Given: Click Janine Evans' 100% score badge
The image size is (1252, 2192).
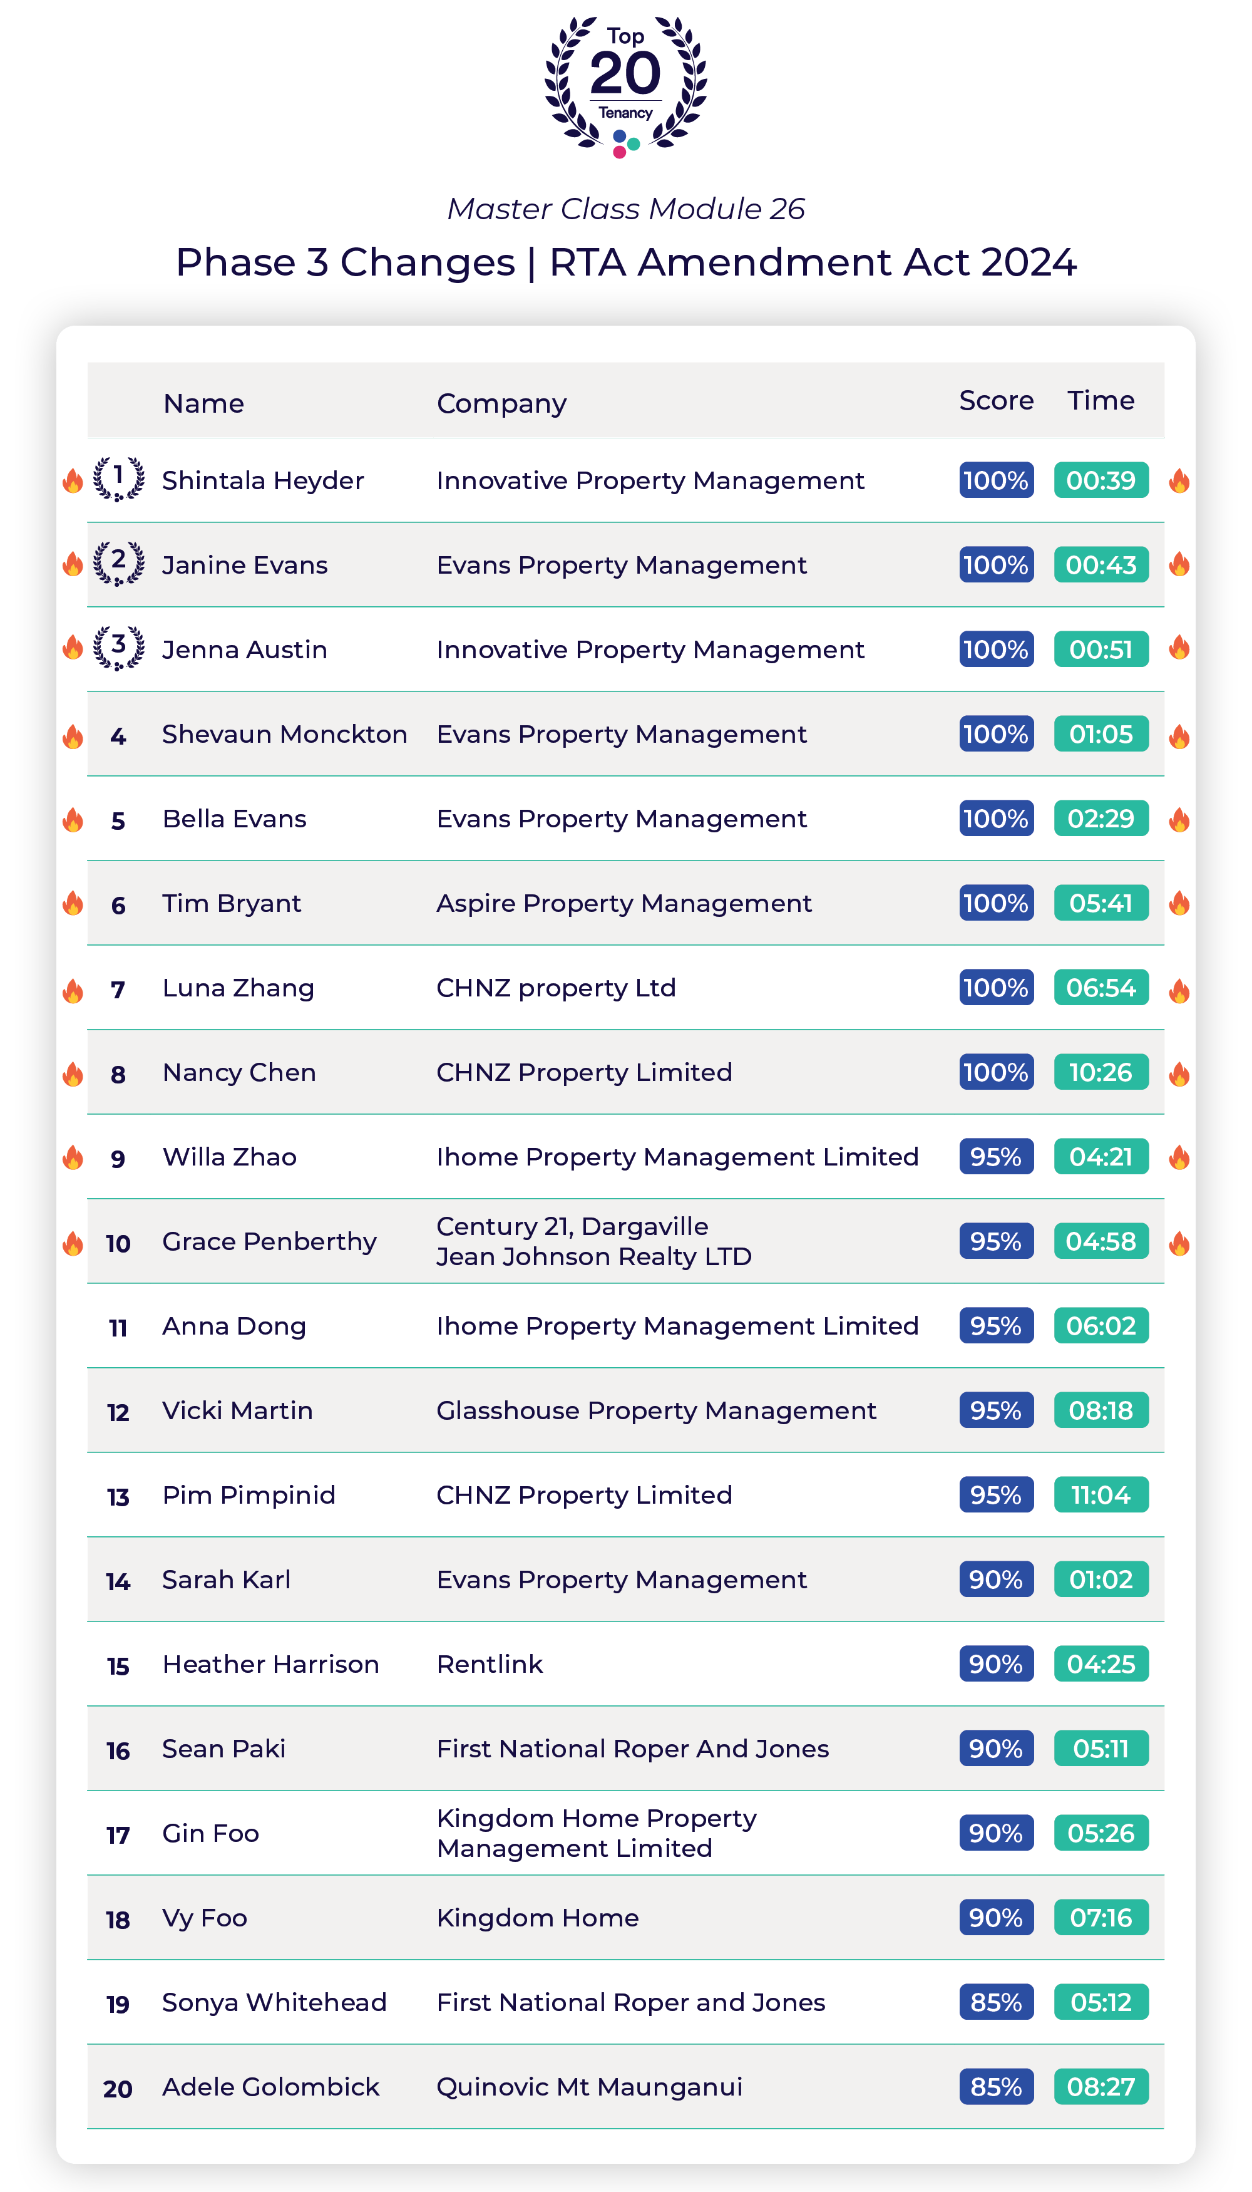Looking at the screenshot, I should click(996, 564).
